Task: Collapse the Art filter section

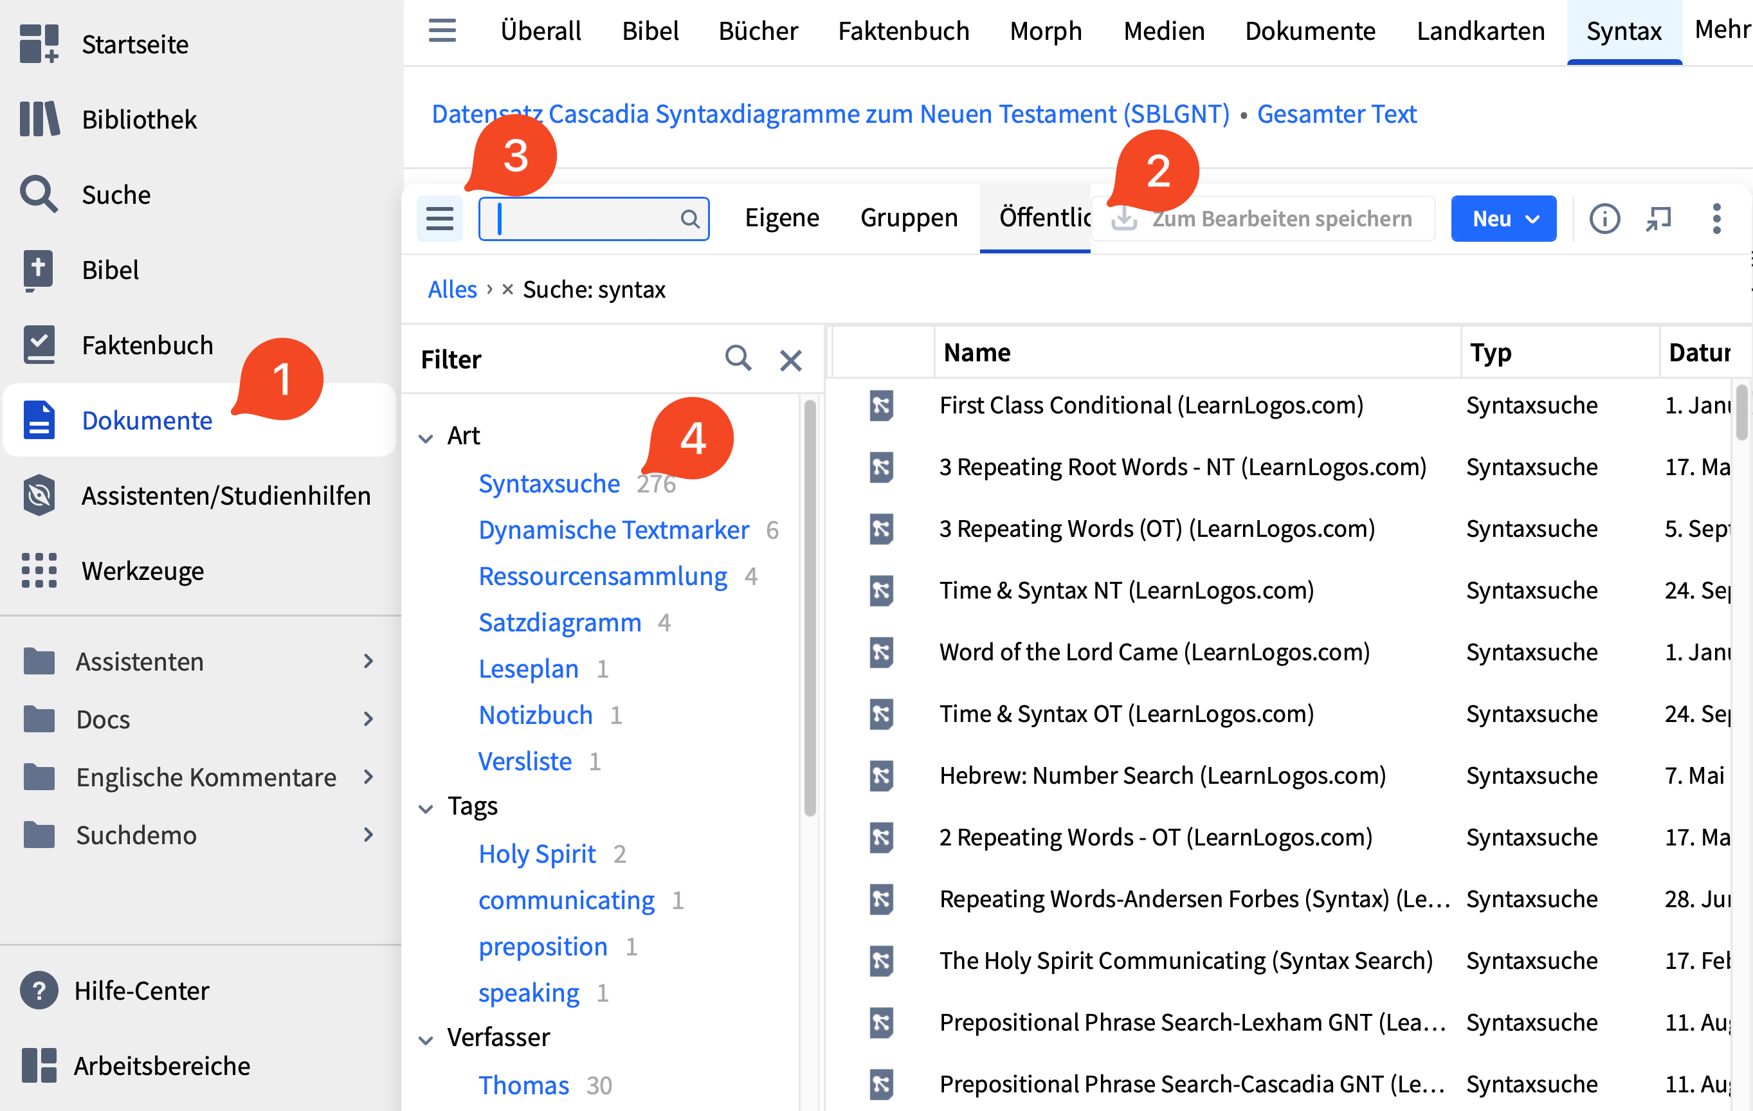Action: coord(426,438)
